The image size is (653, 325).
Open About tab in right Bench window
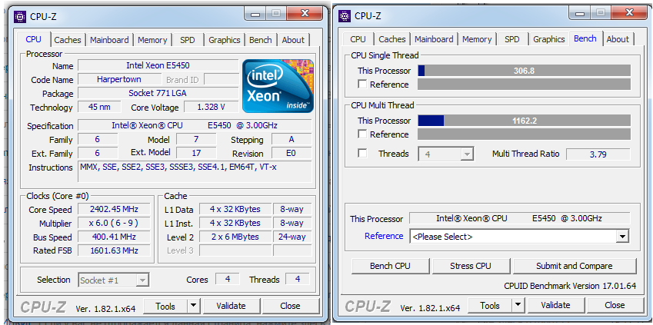click(x=618, y=39)
